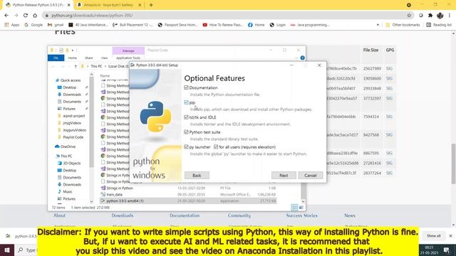
Task: Open the Windows Start menu
Action: point(7,250)
